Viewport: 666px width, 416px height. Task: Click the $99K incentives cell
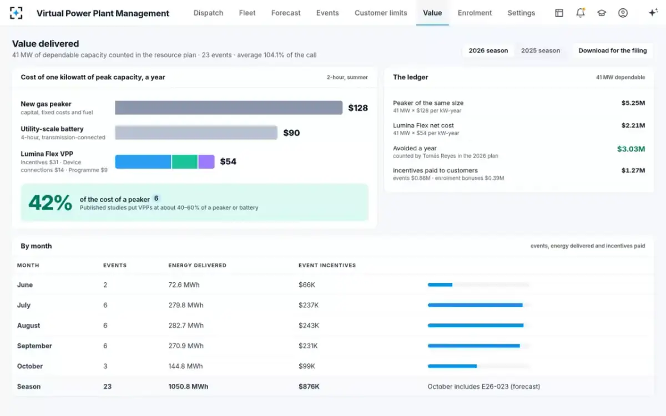tap(307, 366)
